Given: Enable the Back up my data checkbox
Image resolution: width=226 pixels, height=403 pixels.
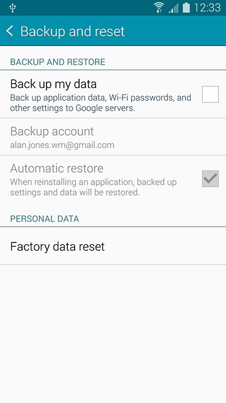Looking at the screenshot, I should point(210,94).
